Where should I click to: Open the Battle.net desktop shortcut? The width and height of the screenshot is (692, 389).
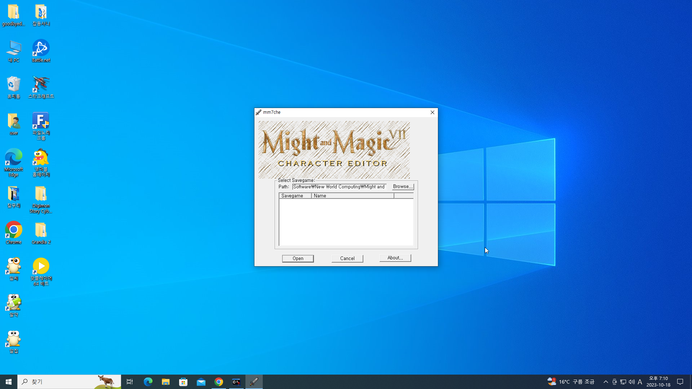click(x=41, y=50)
